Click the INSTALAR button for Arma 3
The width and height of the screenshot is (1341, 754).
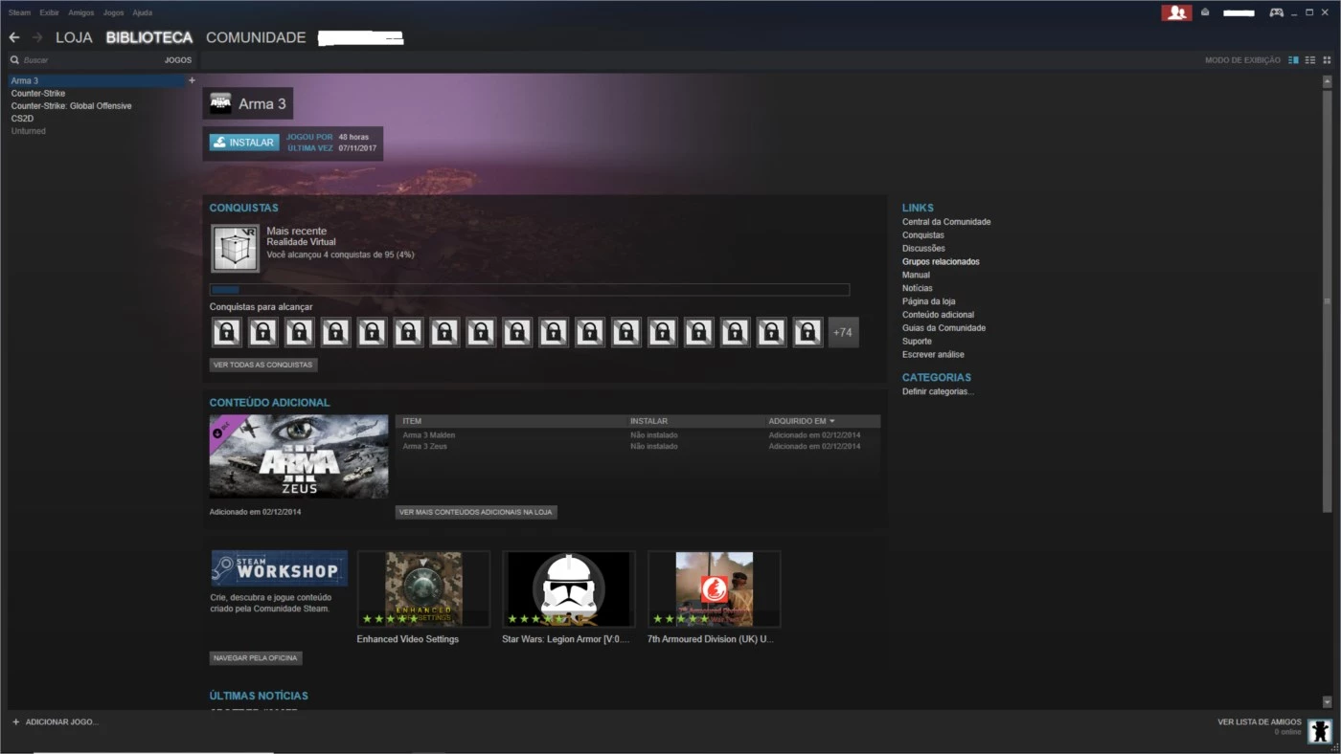pyautogui.click(x=244, y=143)
